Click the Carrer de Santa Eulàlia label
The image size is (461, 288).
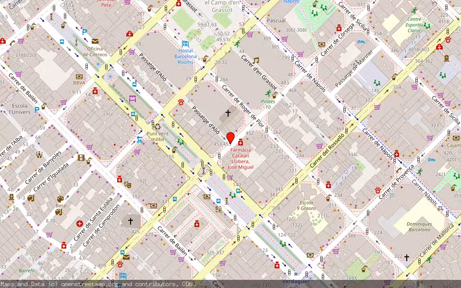click(94, 219)
